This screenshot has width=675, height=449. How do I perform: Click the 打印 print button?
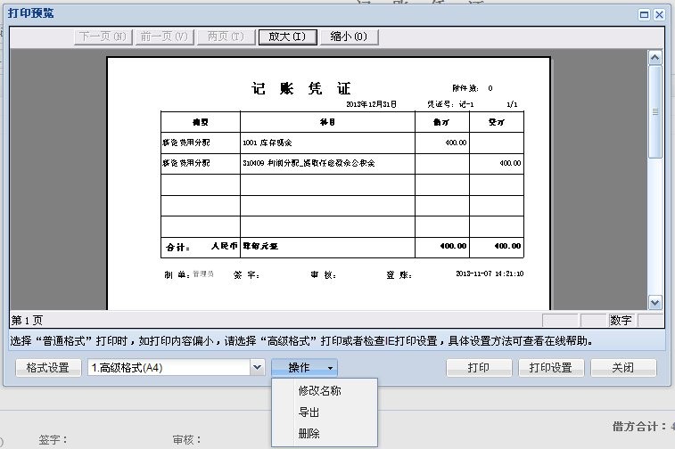479,368
